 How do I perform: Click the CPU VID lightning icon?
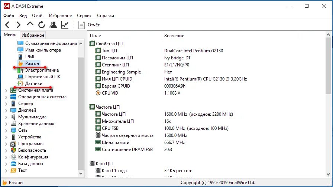point(98,93)
